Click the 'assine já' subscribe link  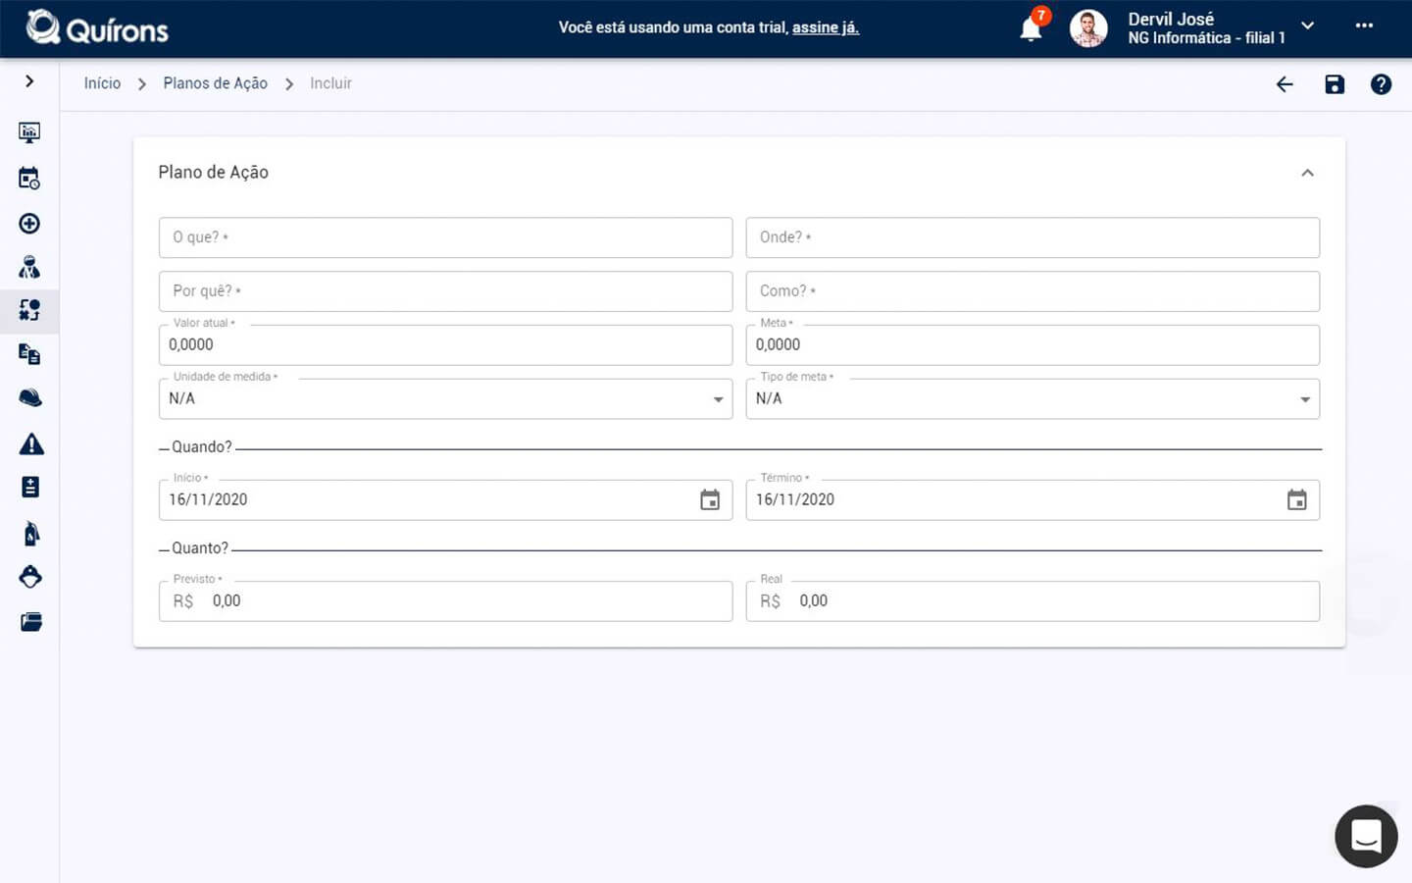(x=825, y=27)
